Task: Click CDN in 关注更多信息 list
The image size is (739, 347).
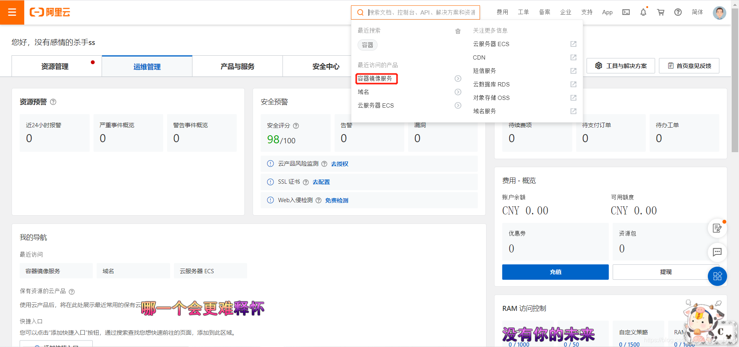Action: pyautogui.click(x=479, y=57)
